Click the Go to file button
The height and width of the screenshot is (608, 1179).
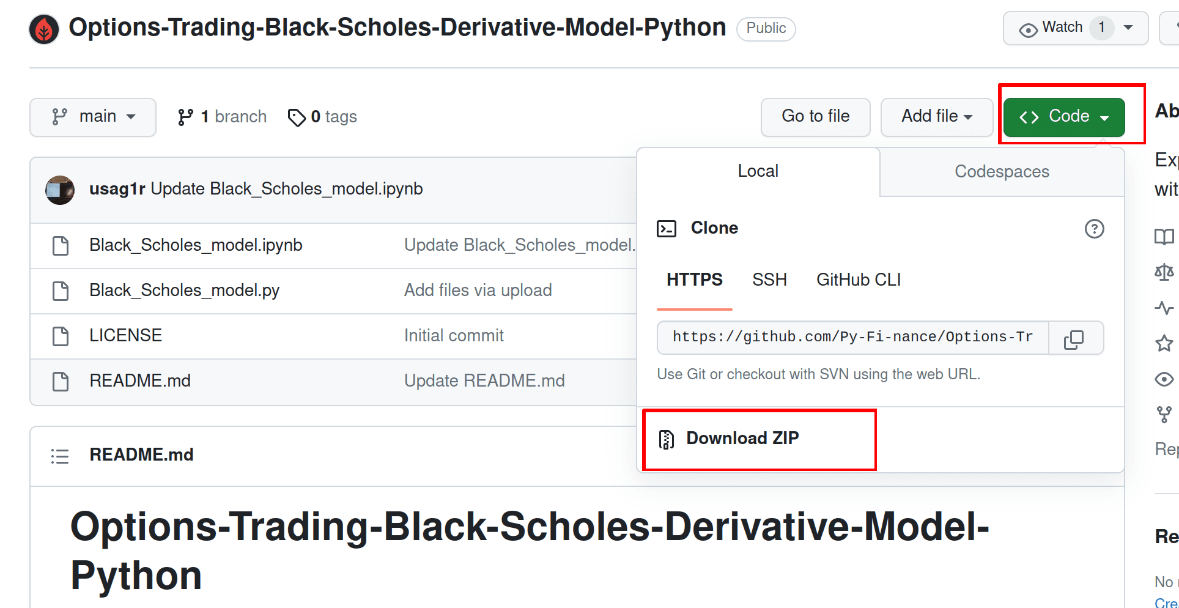click(x=815, y=117)
